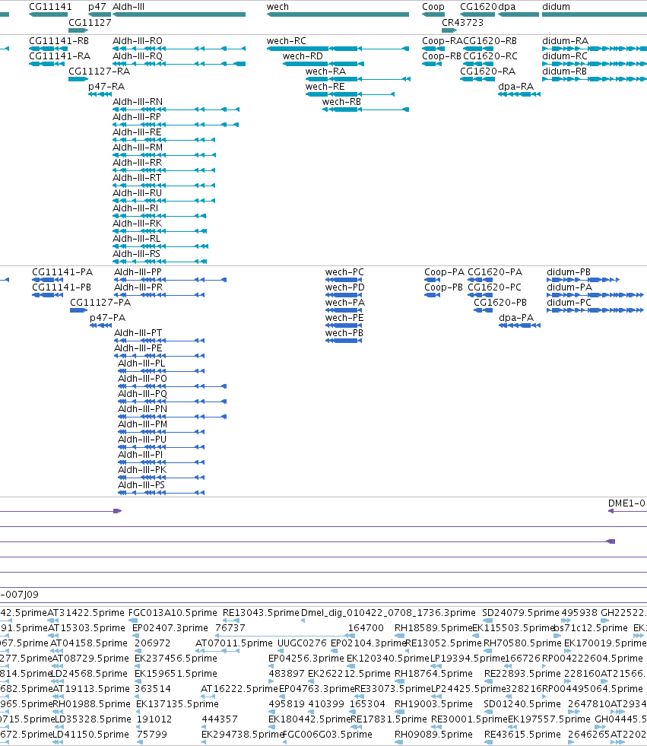Select EST RH70580.5prime
This screenshot has width=647, height=746.
point(489,651)
